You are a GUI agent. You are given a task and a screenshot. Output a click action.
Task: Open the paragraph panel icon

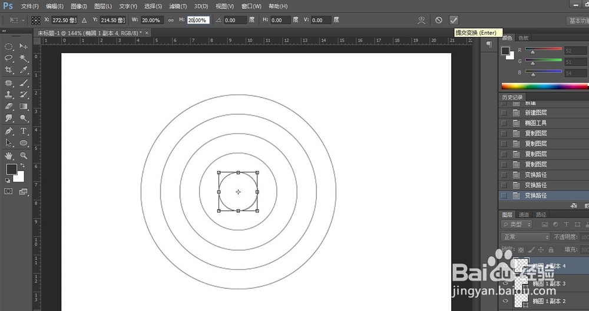click(489, 44)
